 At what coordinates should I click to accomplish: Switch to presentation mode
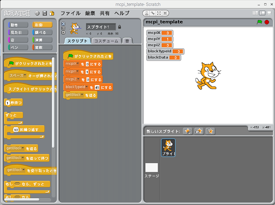pos(269,13)
